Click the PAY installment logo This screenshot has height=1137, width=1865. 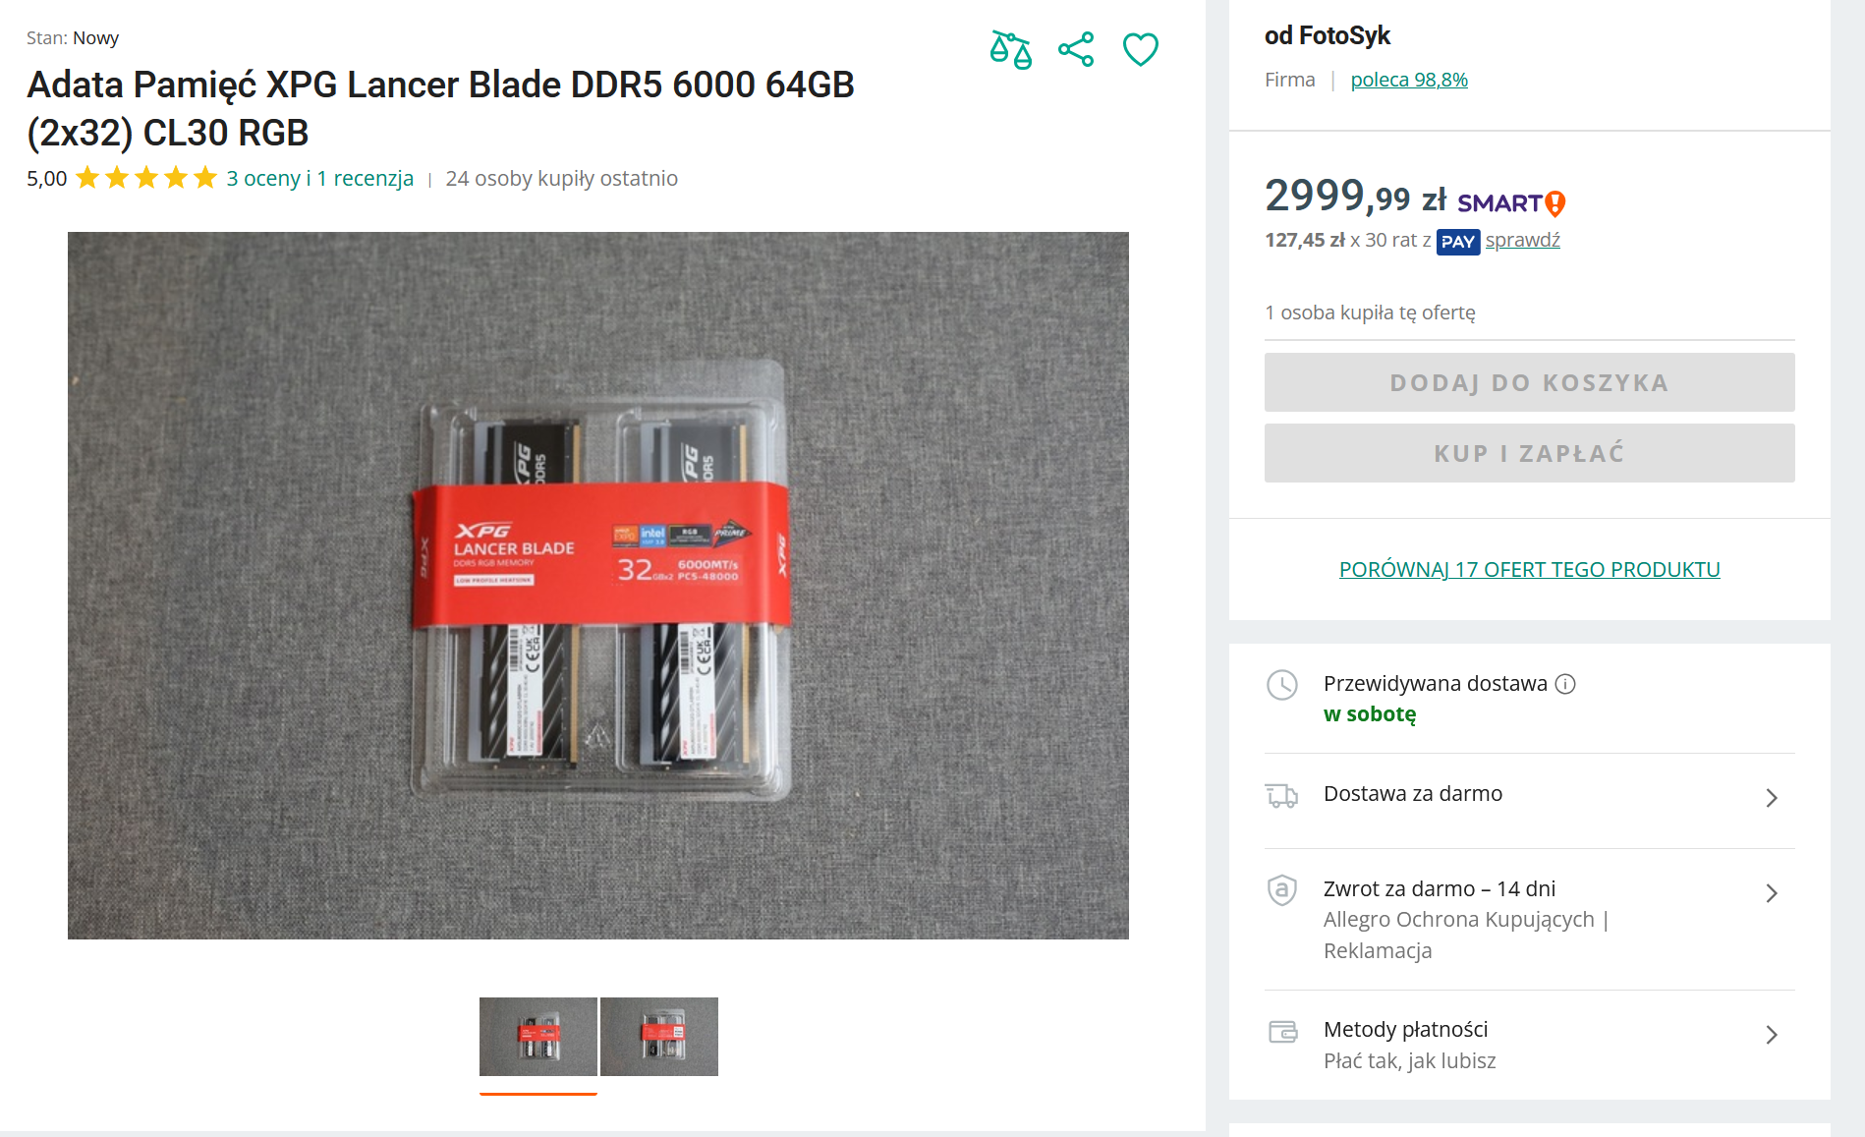tap(1458, 242)
